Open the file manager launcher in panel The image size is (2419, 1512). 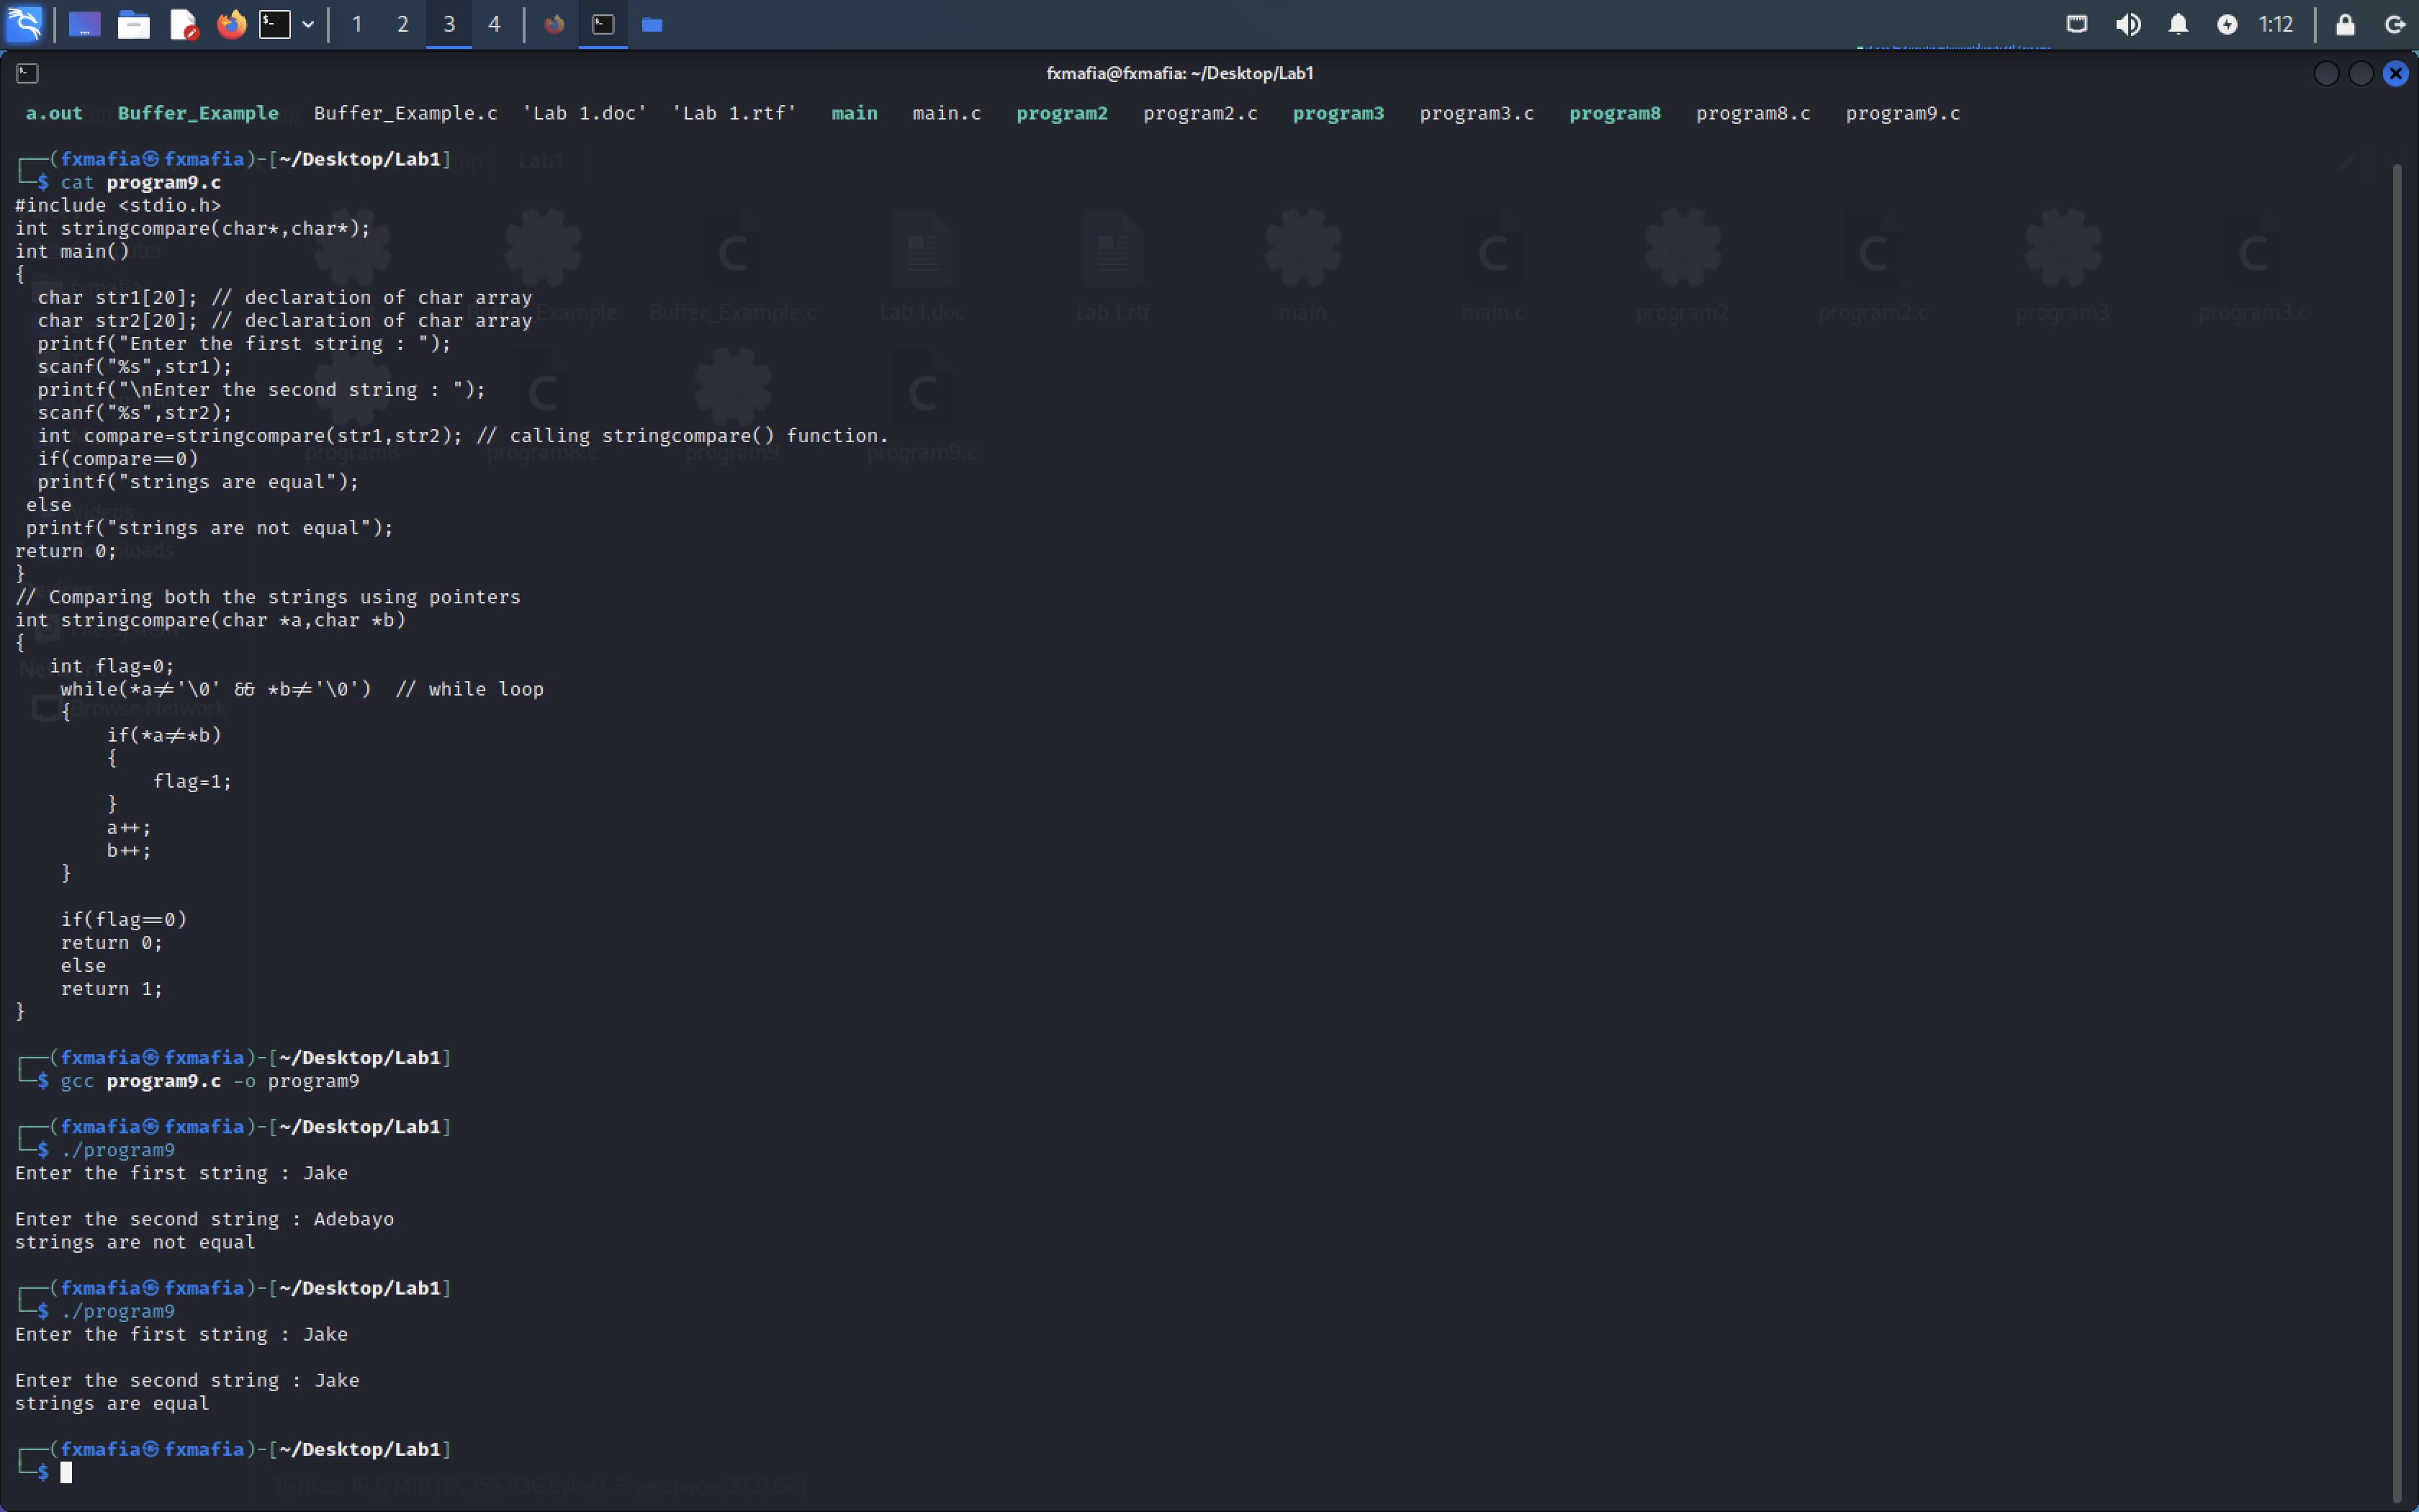[133, 25]
